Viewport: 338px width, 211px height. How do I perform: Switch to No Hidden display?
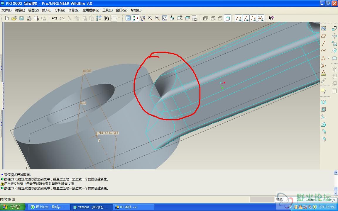[220, 18]
